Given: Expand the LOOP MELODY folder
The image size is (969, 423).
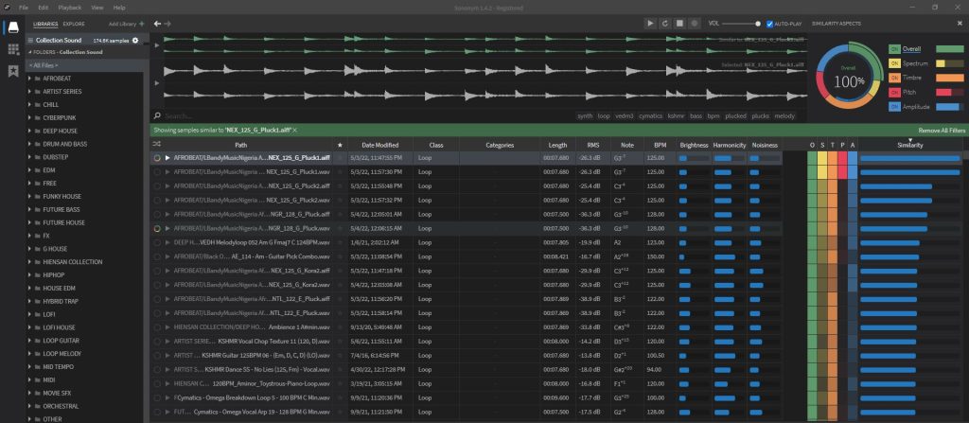Looking at the screenshot, I should pyautogui.click(x=29, y=354).
